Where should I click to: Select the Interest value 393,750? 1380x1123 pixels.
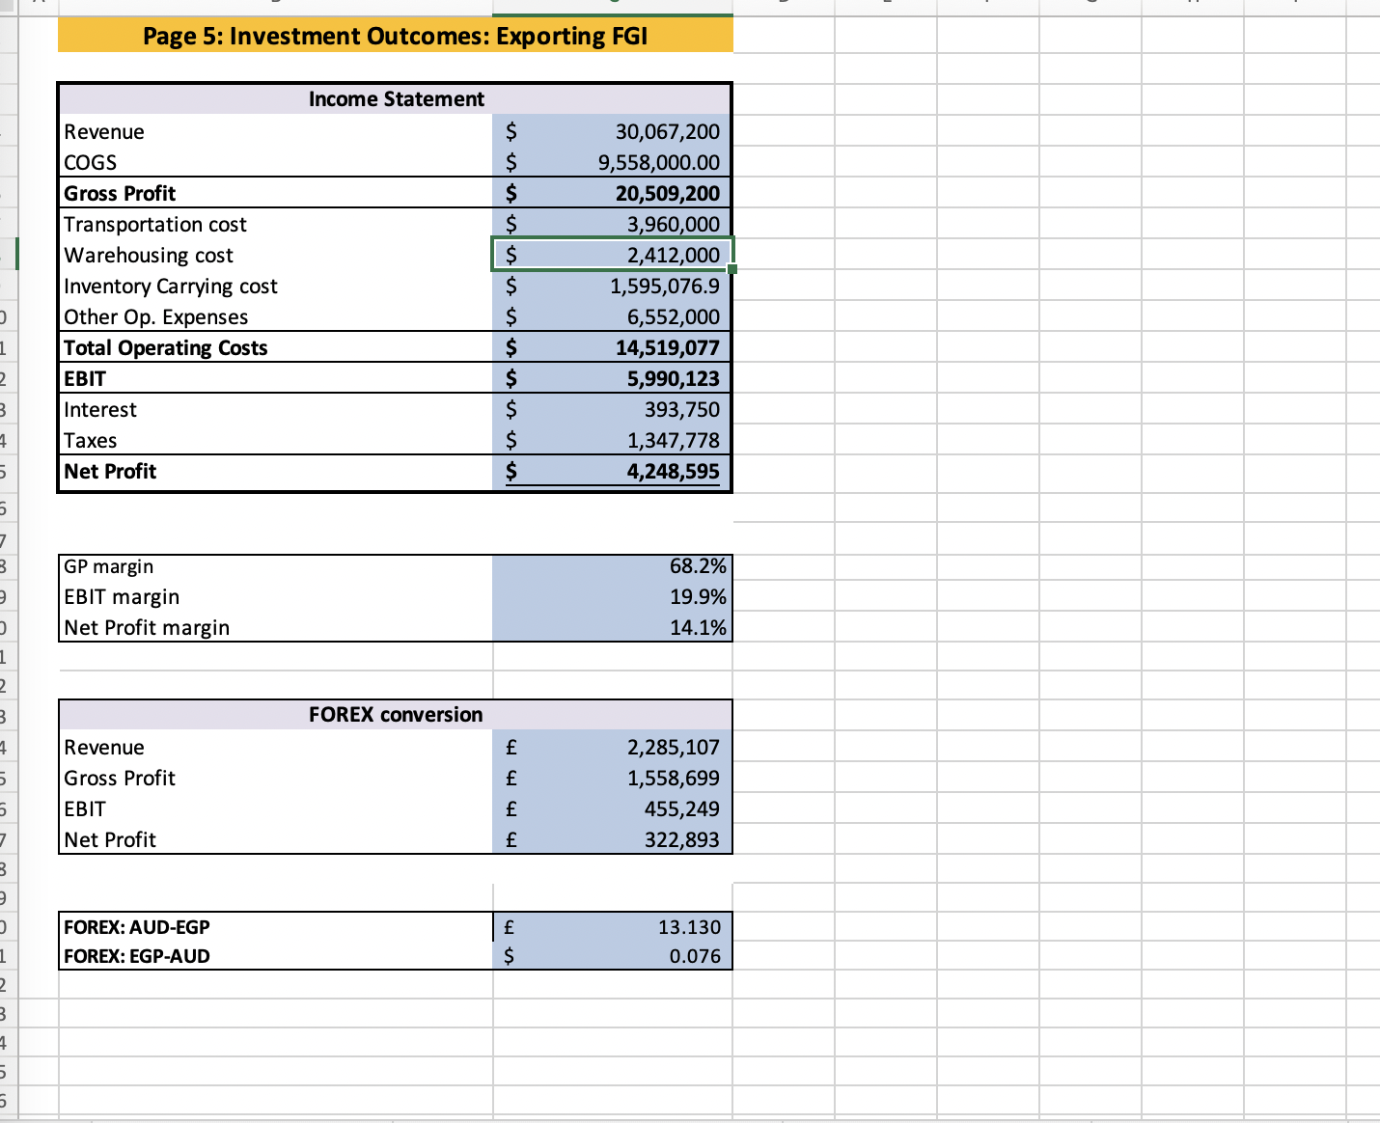[682, 410]
